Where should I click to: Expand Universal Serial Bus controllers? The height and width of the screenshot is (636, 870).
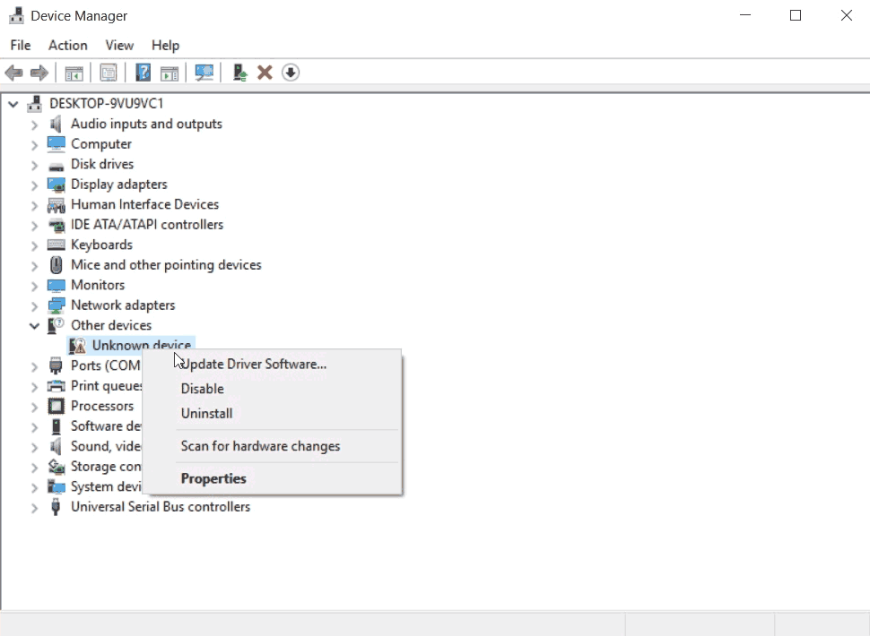pyautogui.click(x=34, y=508)
